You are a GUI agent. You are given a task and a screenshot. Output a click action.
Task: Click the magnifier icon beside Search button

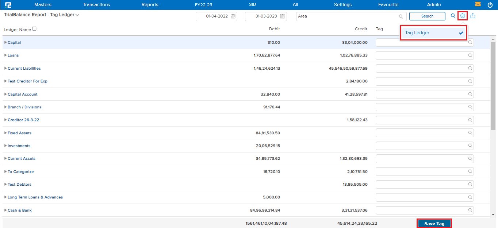coord(453,16)
